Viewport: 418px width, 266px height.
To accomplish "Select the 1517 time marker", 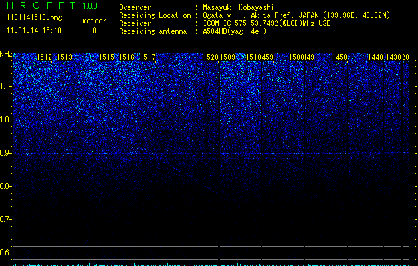I will 148,57.
